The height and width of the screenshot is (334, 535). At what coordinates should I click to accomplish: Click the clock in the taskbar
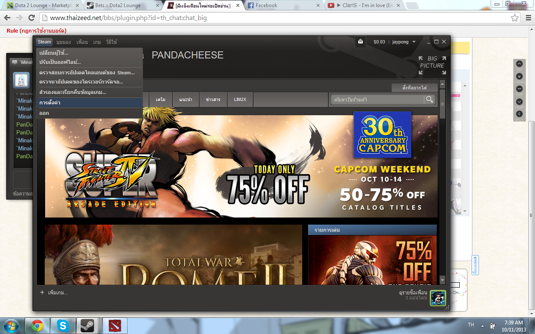514,326
